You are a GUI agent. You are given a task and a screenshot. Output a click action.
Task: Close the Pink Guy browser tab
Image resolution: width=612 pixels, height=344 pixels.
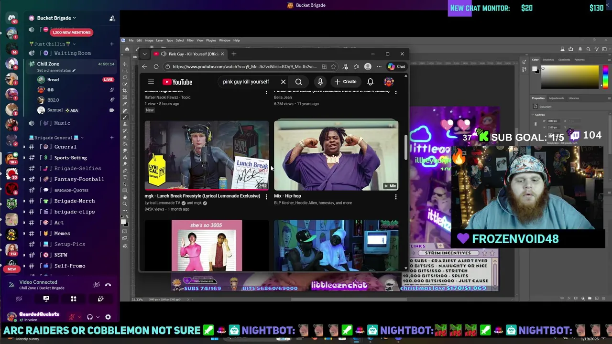222,54
